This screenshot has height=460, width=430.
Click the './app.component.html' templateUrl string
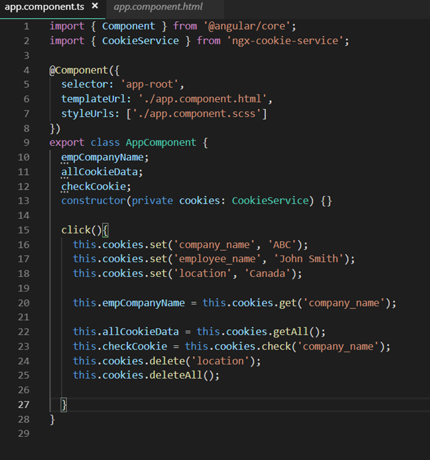pos(202,99)
